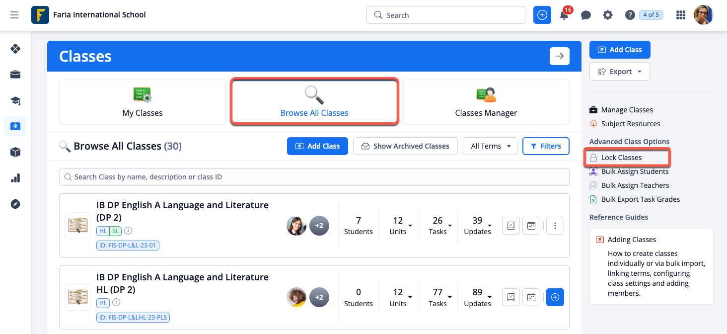
Task: Expand the All Terms dropdown
Action: pos(490,146)
